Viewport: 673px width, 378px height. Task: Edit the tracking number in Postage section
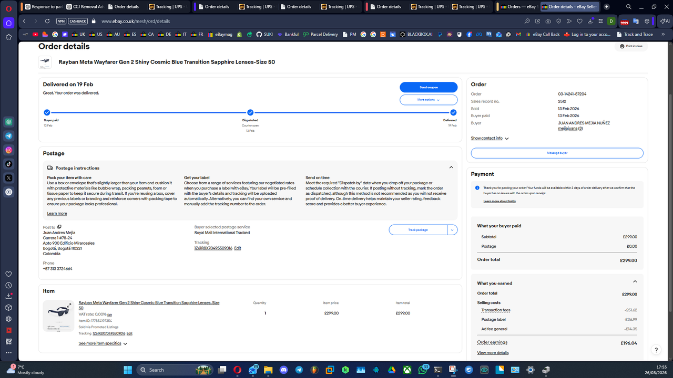pos(238,248)
